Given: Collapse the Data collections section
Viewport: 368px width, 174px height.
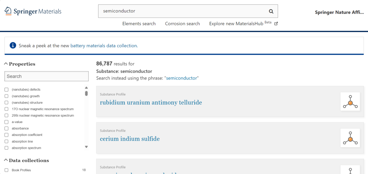Looking at the screenshot, I should pos(6,160).
